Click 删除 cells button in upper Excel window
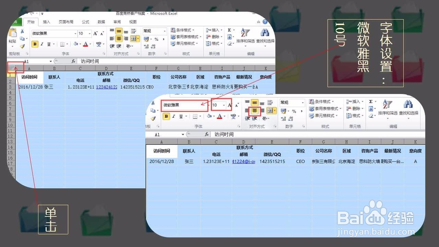This screenshot has width=439, height=247. (x=214, y=37)
